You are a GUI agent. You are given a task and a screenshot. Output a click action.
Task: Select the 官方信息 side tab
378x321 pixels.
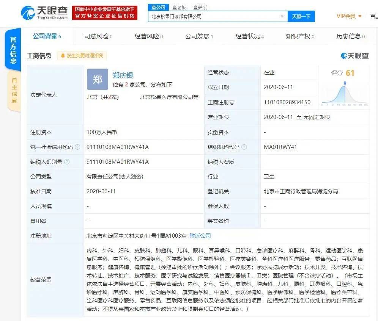point(13,50)
